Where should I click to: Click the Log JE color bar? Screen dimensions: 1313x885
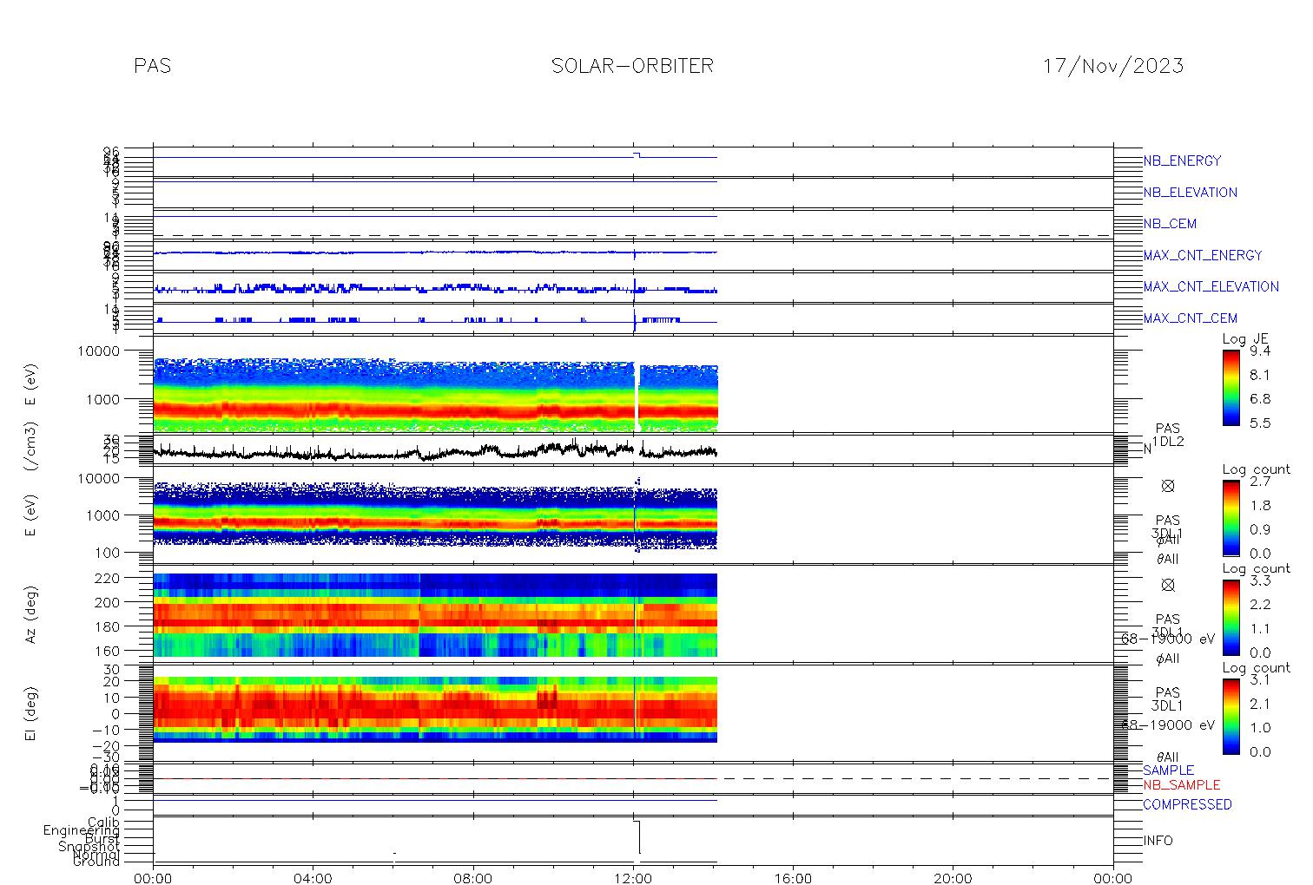1231,387
